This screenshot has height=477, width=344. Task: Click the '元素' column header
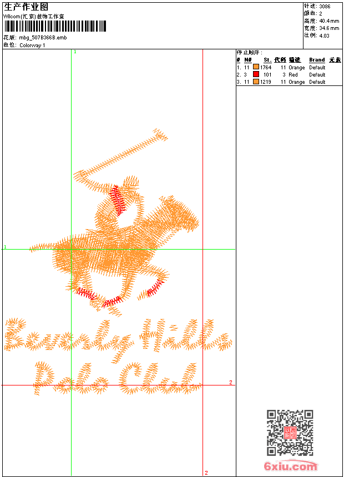pos(335,60)
